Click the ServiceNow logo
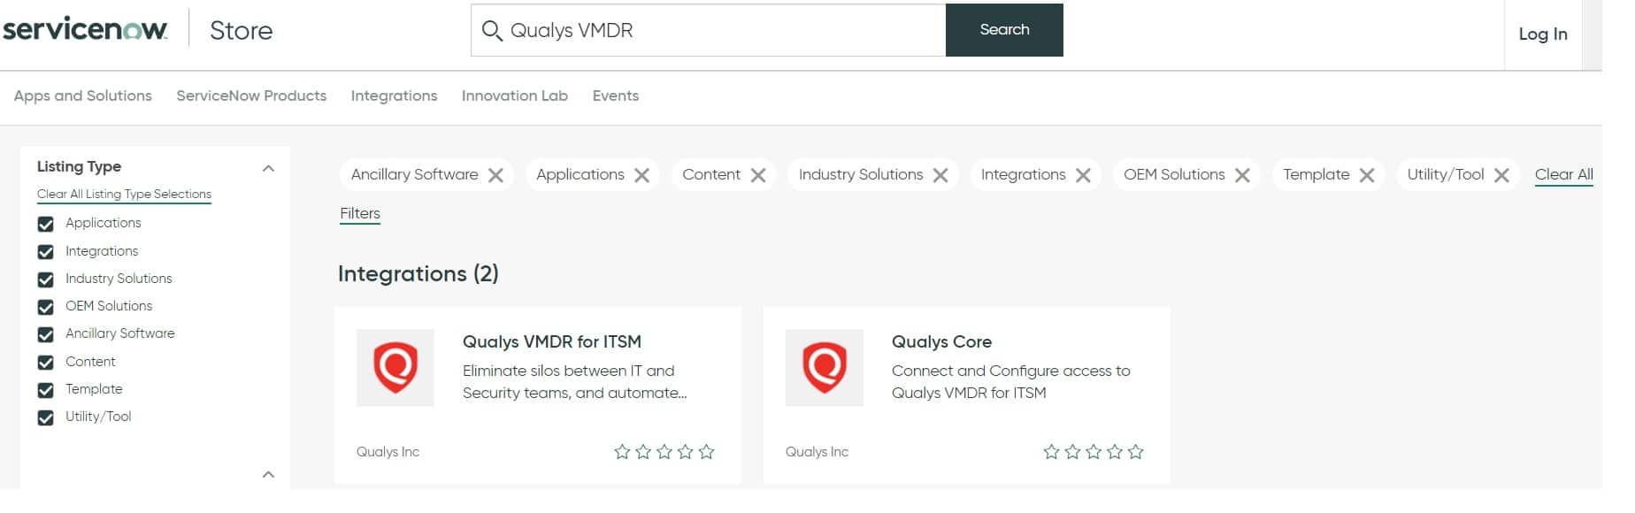 [x=85, y=30]
